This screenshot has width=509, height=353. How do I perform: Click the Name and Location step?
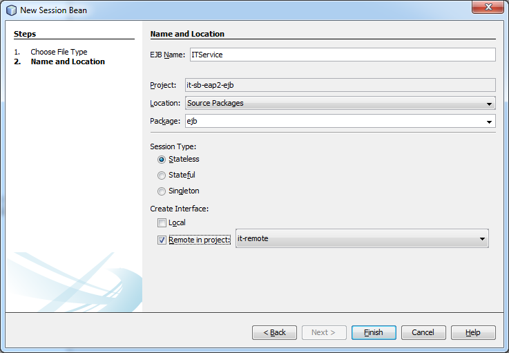68,61
